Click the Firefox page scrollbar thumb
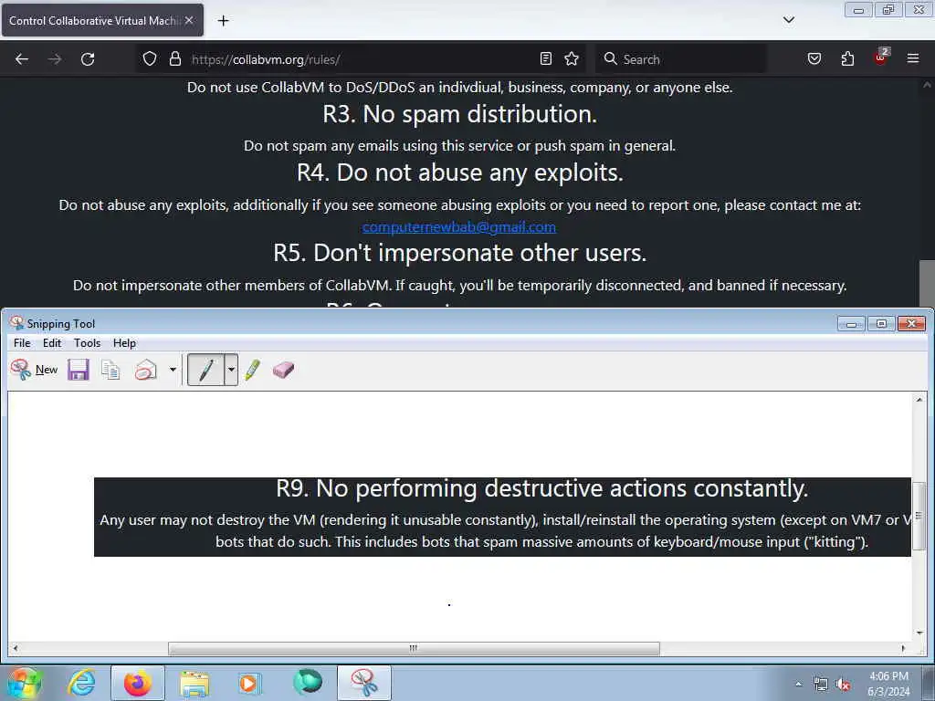Viewport: 935px width, 701px height. (x=927, y=283)
